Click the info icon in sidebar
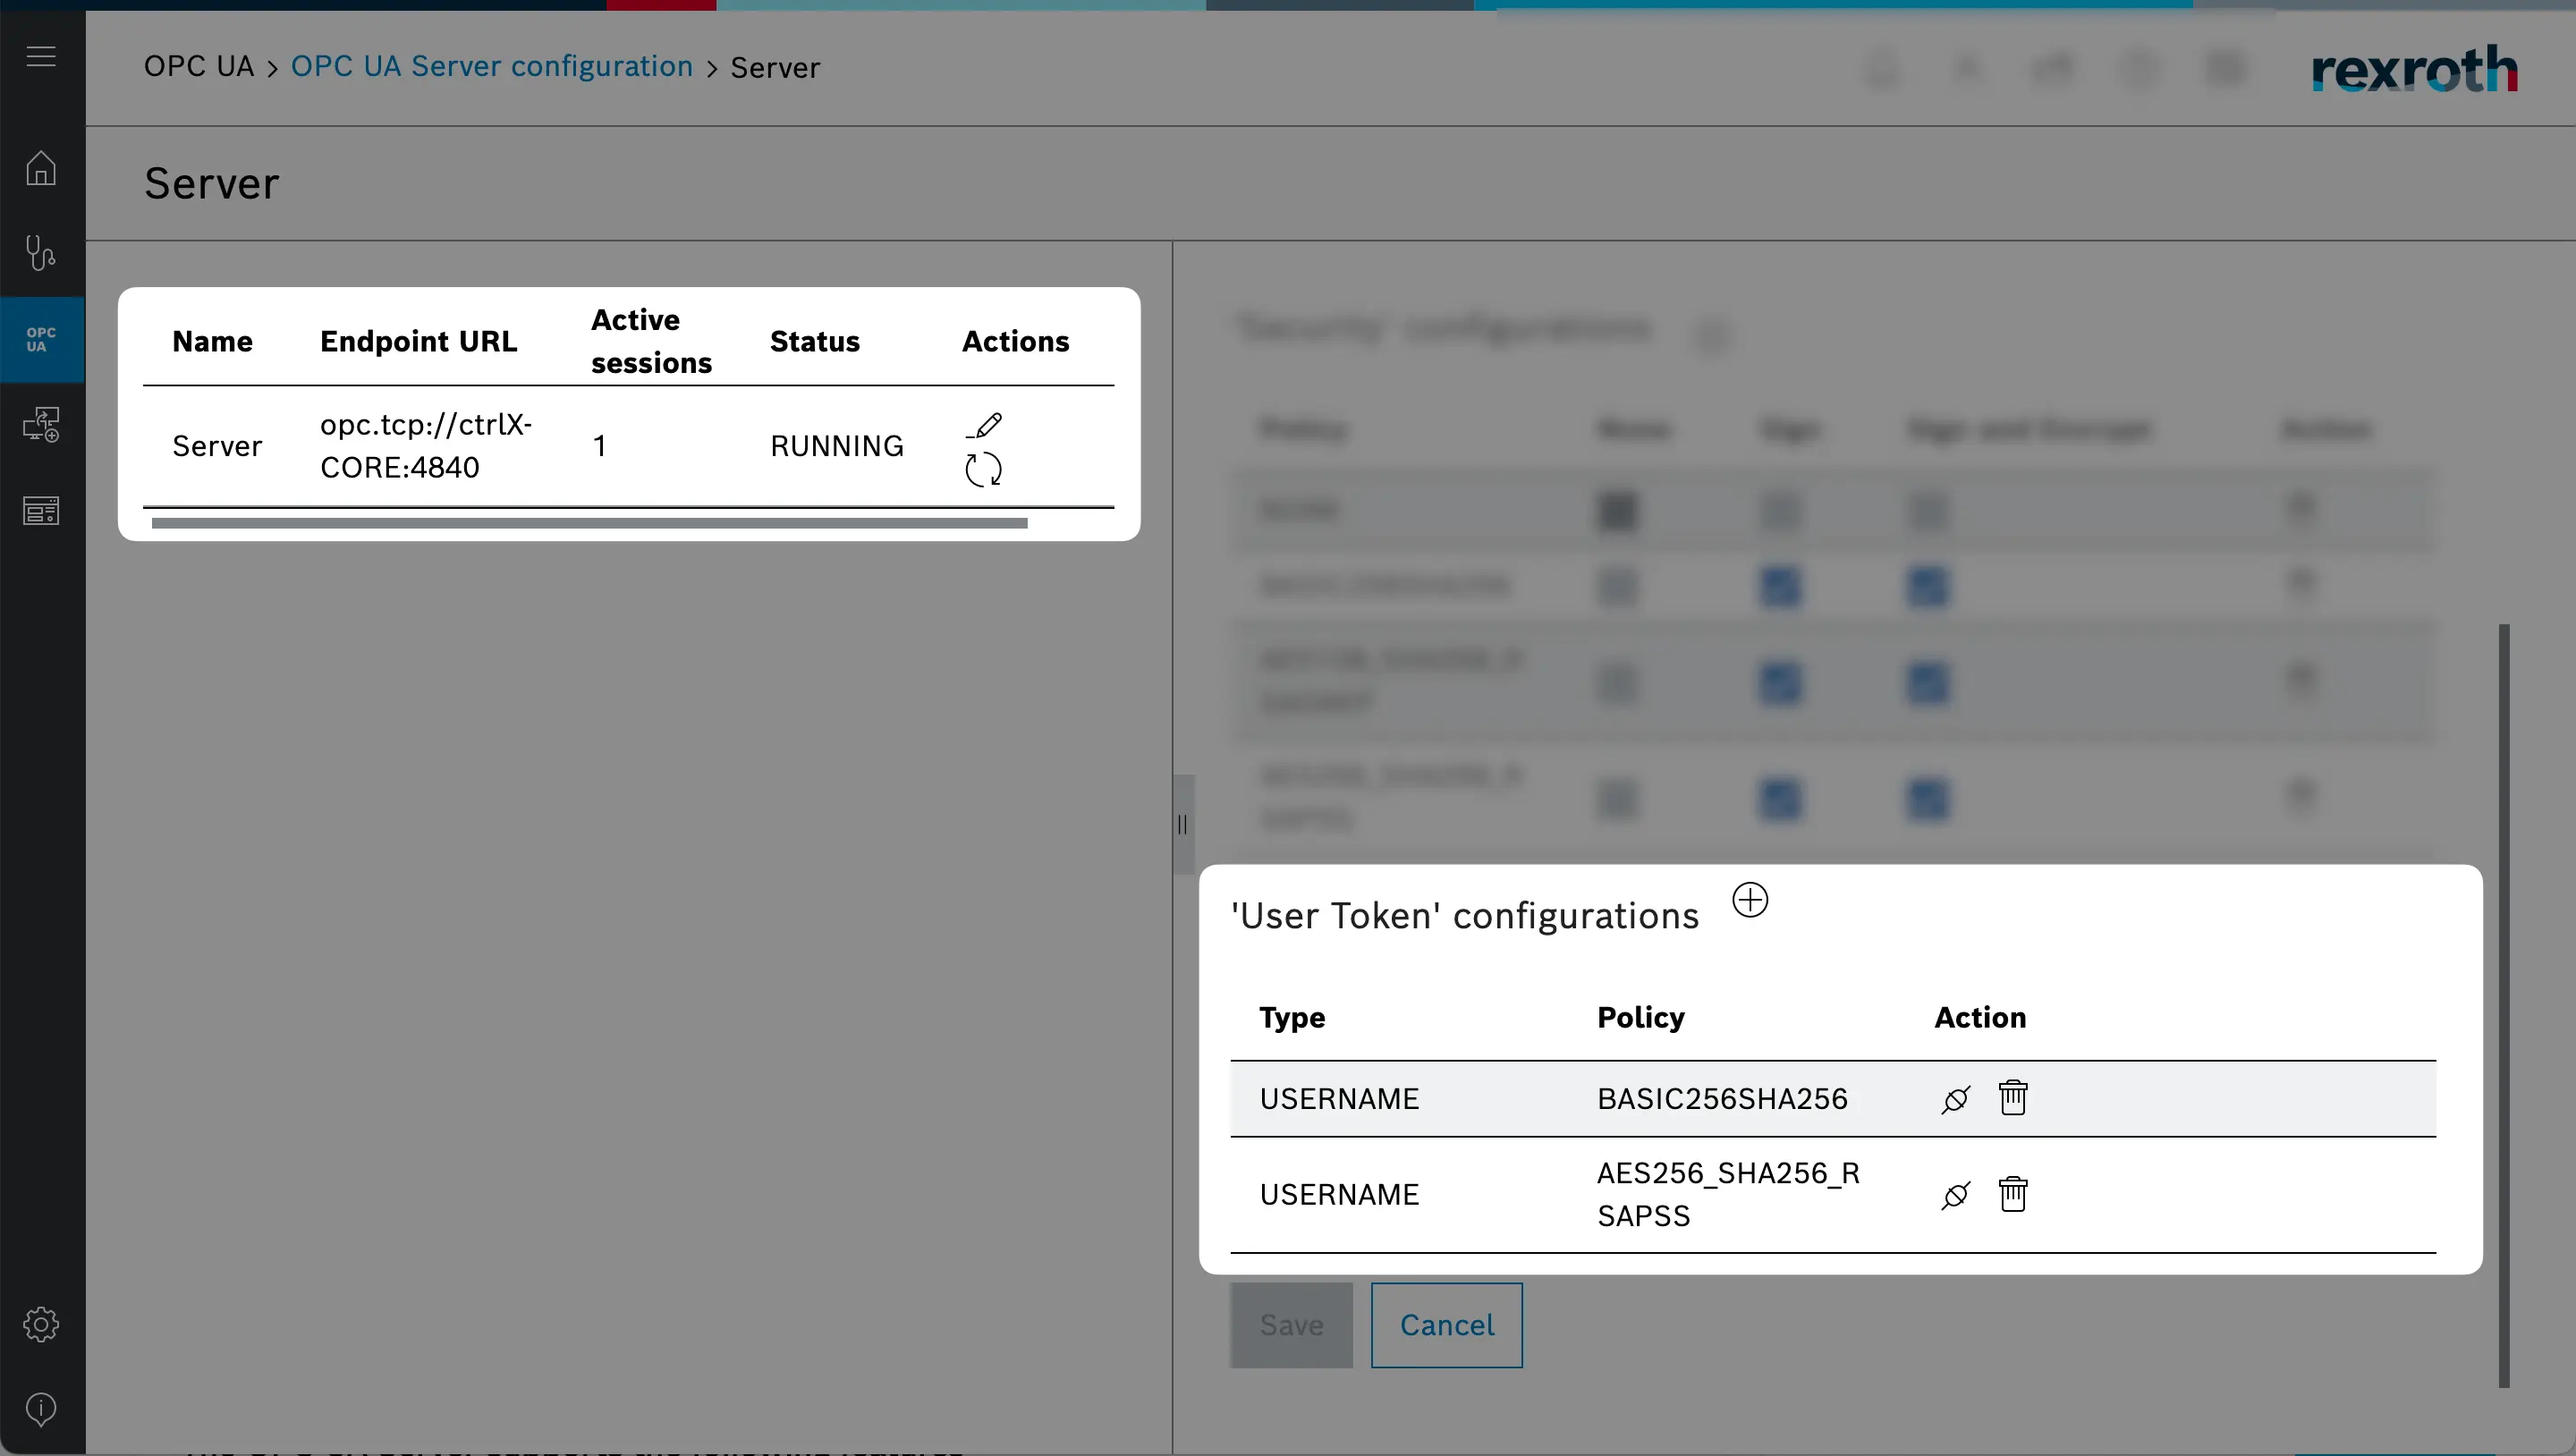2576x1456 pixels. [41, 1409]
